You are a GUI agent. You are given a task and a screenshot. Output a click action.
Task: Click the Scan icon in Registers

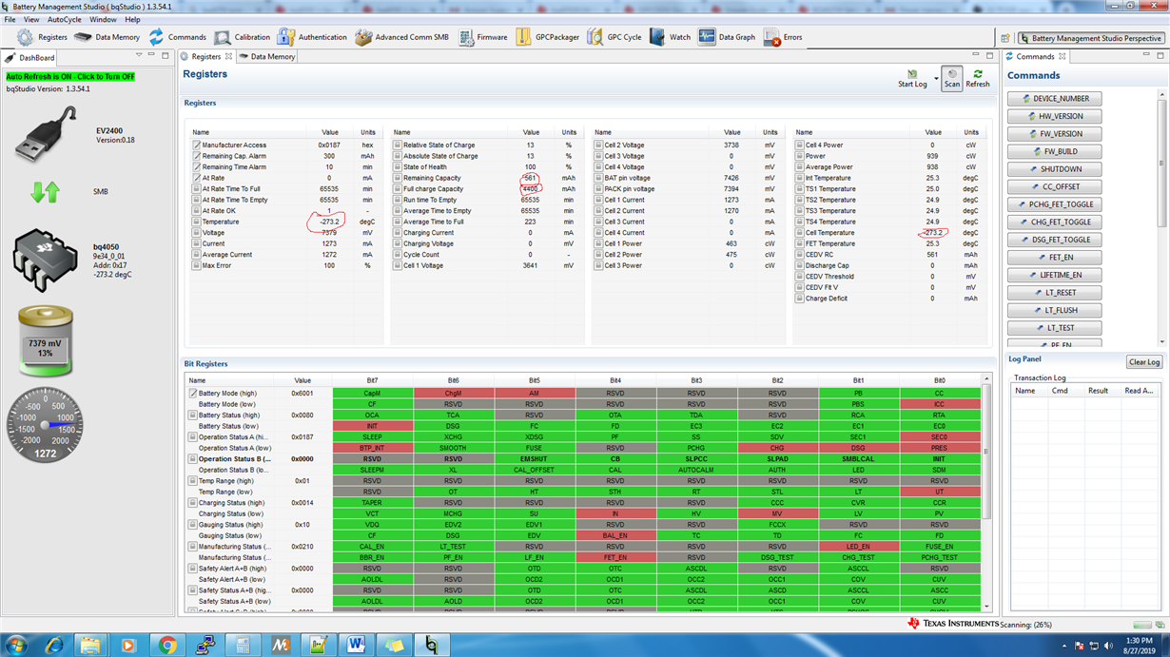(952, 79)
